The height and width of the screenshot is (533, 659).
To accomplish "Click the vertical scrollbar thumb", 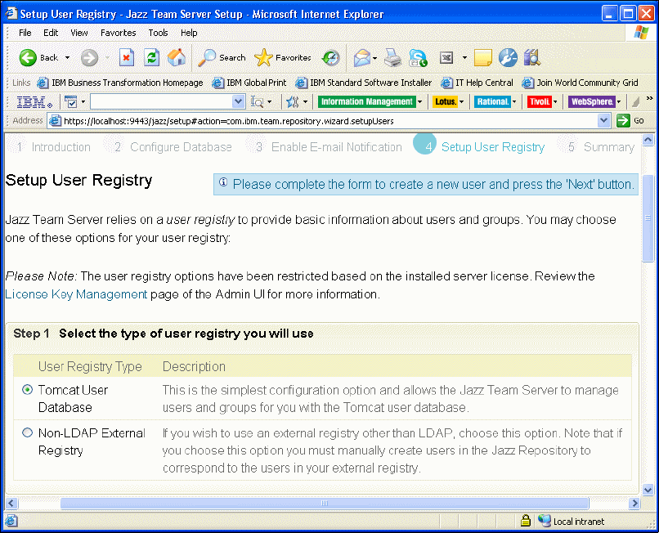I will click(x=648, y=218).
